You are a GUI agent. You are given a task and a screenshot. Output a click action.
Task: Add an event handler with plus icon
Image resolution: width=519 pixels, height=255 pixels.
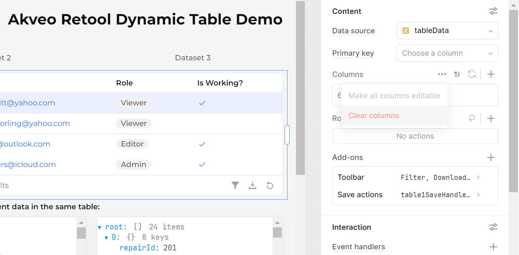tap(493, 247)
